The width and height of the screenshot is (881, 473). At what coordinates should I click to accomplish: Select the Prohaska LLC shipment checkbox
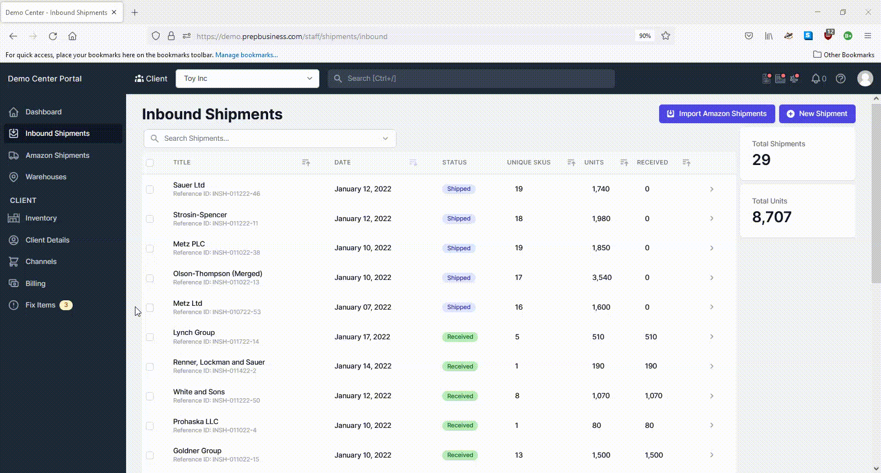point(150,426)
